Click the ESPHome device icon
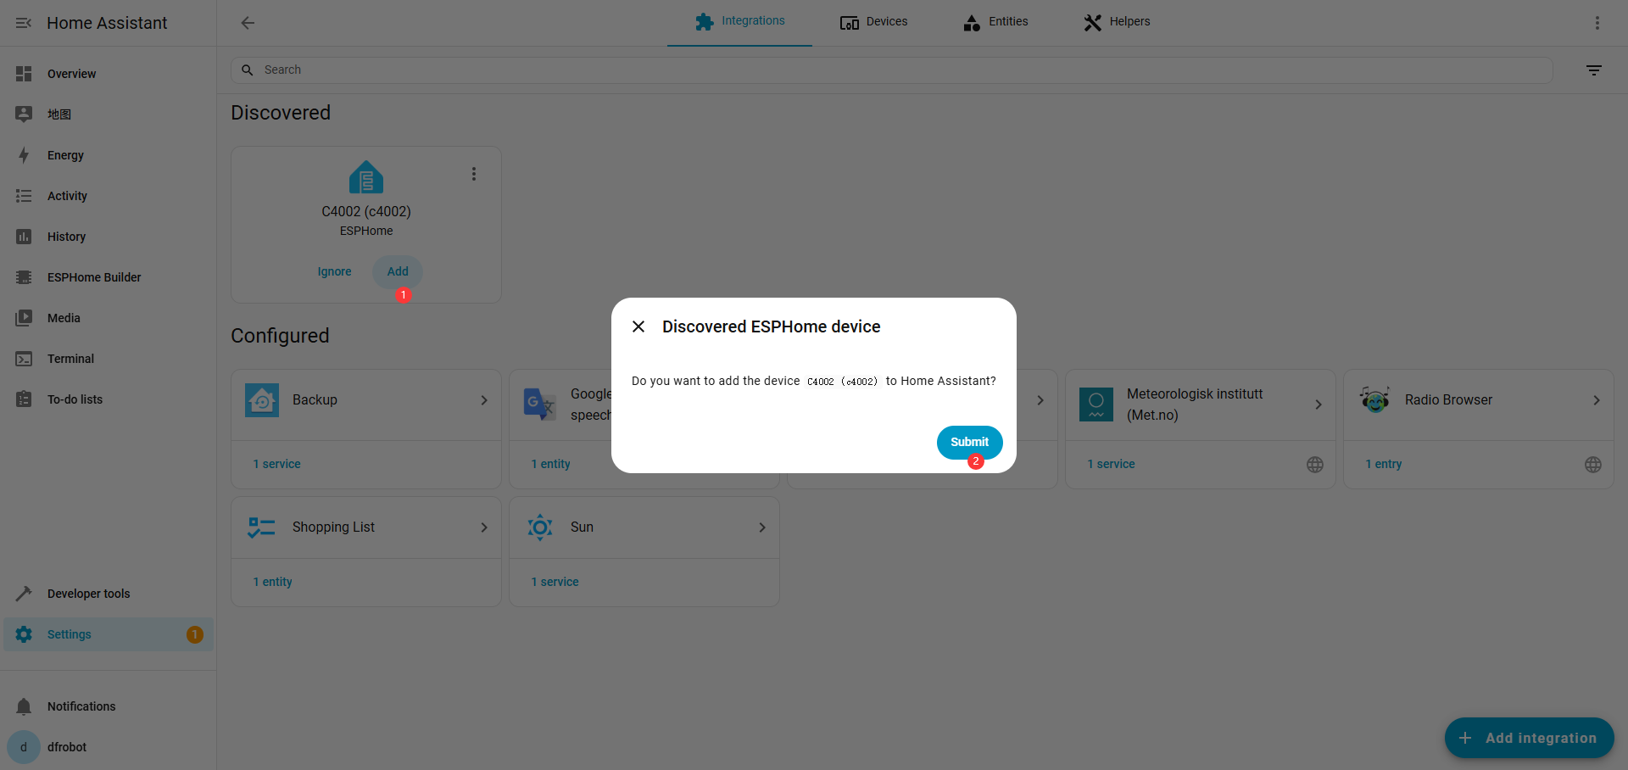Image resolution: width=1628 pixels, height=770 pixels. 366,177
